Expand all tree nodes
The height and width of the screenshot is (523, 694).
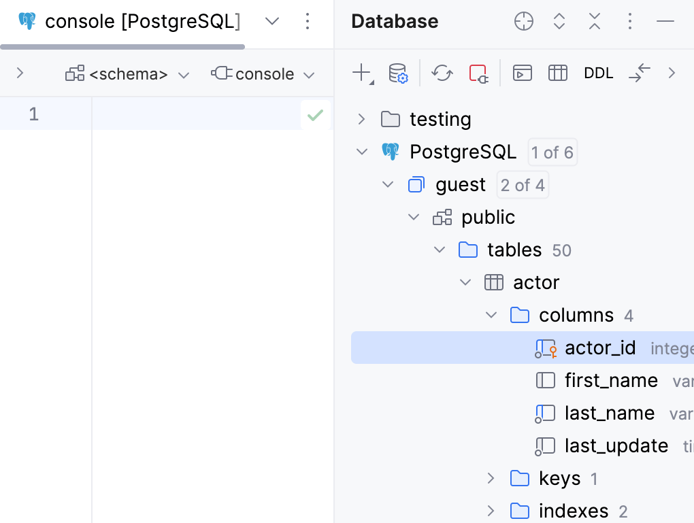click(559, 21)
